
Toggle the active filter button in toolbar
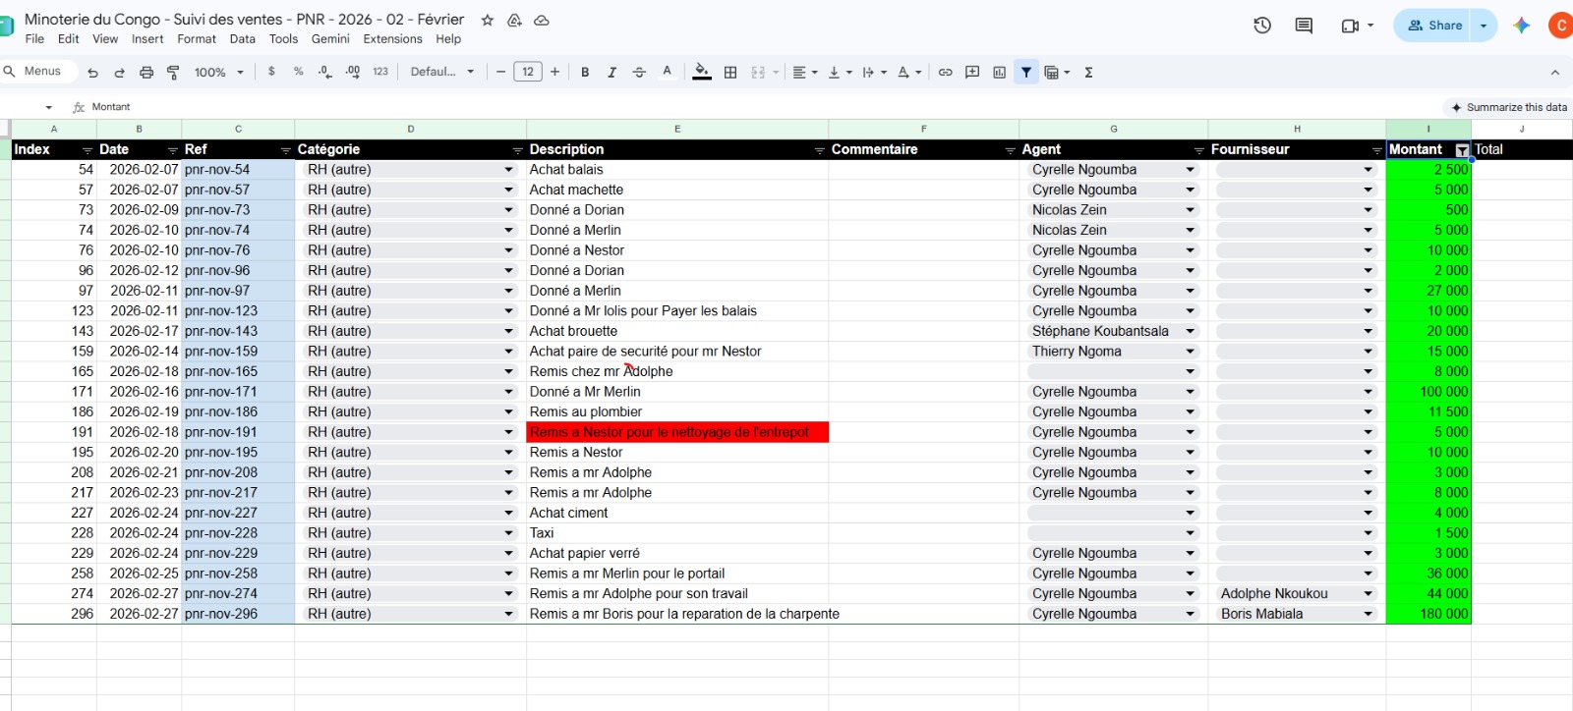point(1026,72)
